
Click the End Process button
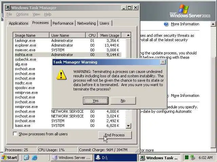click(x=115, y=135)
